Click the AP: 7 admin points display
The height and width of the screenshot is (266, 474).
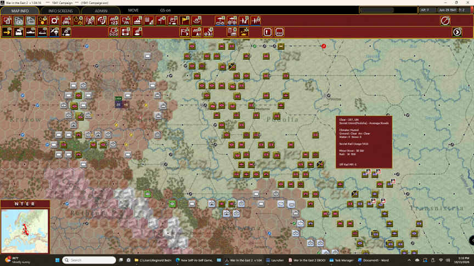pyautogui.click(x=427, y=10)
